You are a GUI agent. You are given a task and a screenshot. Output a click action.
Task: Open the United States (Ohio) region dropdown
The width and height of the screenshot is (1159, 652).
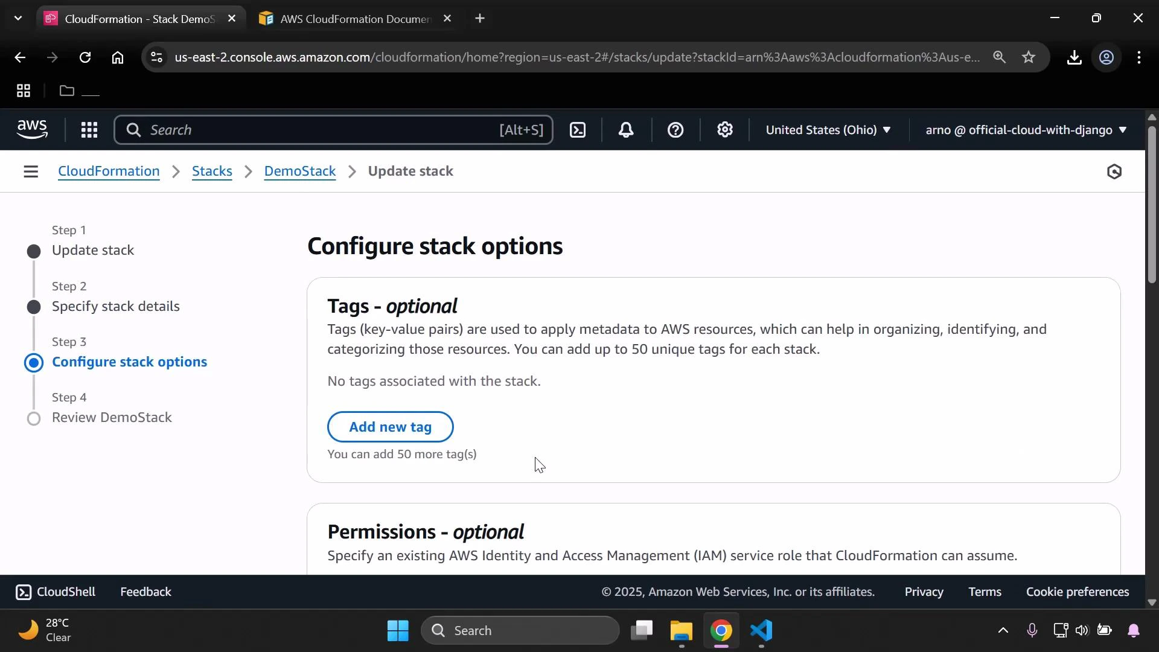click(x=828, y=130)
